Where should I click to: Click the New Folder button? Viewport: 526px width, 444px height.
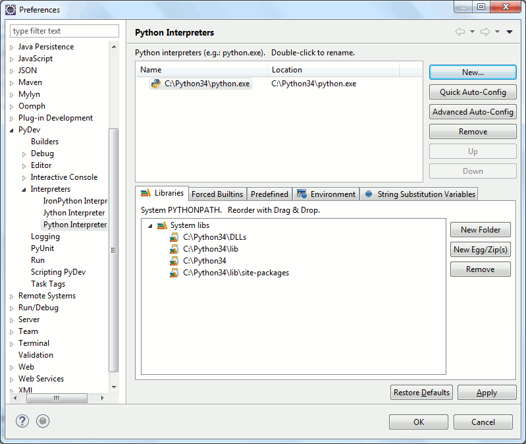[x=481, y=229]
